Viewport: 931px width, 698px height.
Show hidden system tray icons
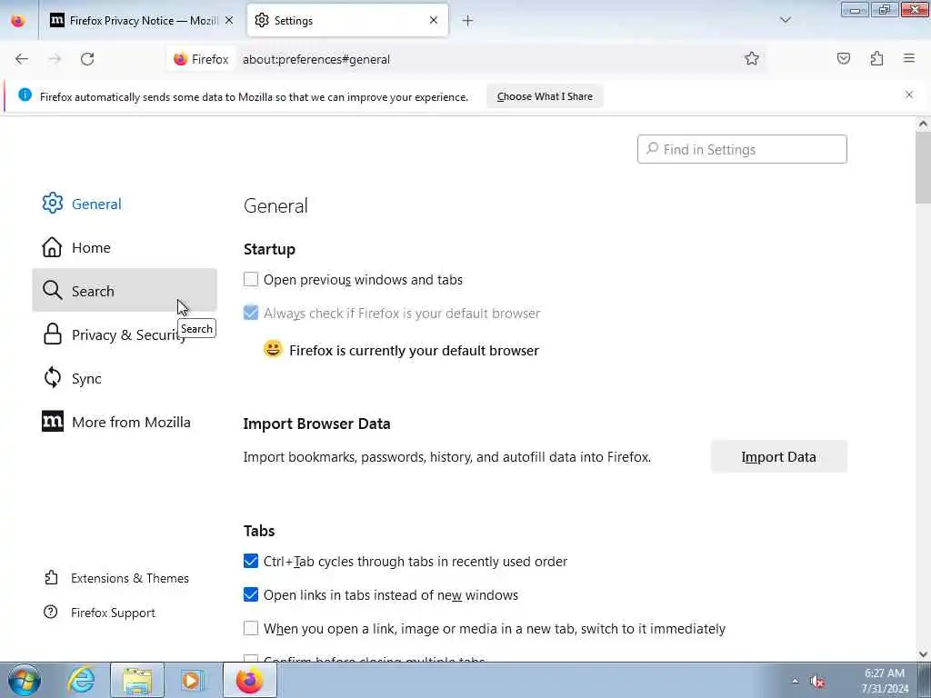click(x=795, y=682)
